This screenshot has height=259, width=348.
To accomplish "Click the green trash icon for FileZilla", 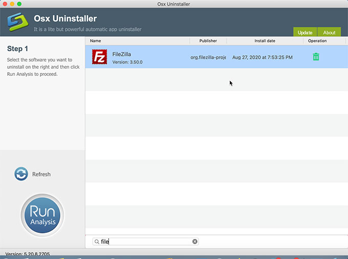I will pos(316,57).
